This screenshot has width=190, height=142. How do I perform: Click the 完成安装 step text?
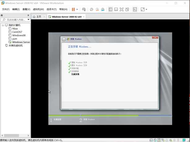tap(75, 74)
